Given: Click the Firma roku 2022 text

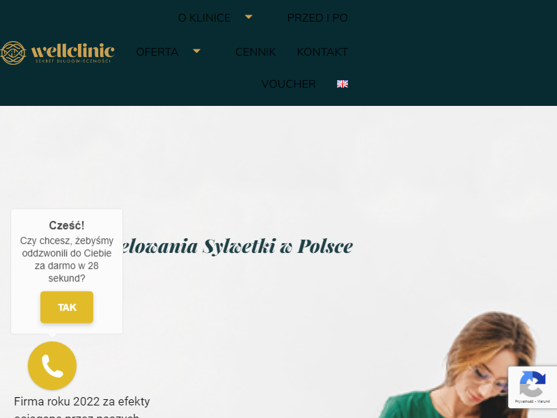Looking at the screenshot, I should [81, 402].
